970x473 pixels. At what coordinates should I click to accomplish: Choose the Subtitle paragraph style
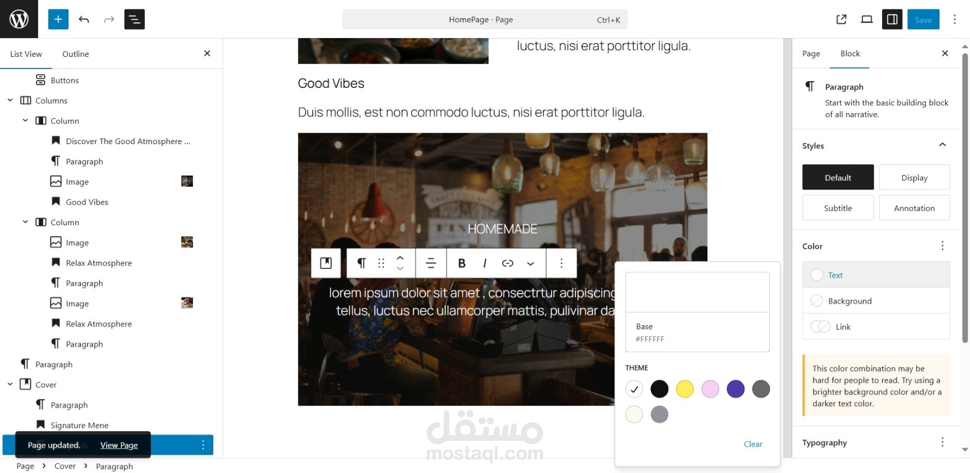pos(838,208)
